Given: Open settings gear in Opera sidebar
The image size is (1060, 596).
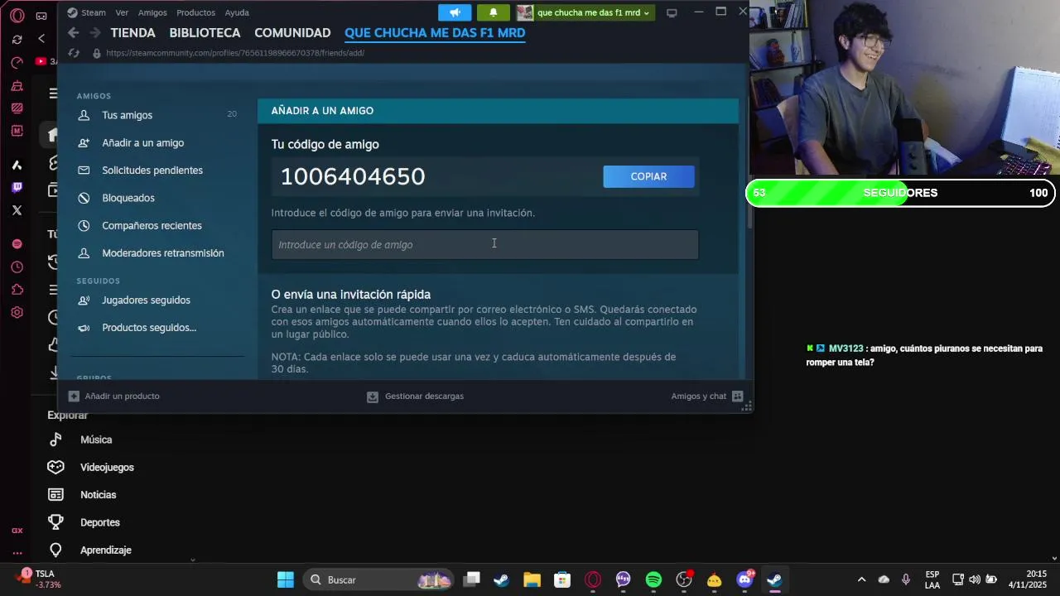Looking at the screenshot, I should pyautogui.click(x=17, y=313).
